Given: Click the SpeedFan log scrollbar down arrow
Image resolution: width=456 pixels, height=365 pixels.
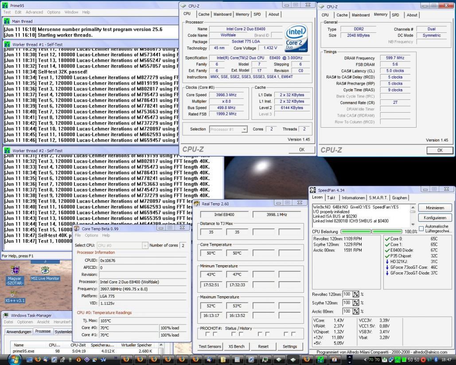Looking at the screenshot, I should (x=413, y=224).
